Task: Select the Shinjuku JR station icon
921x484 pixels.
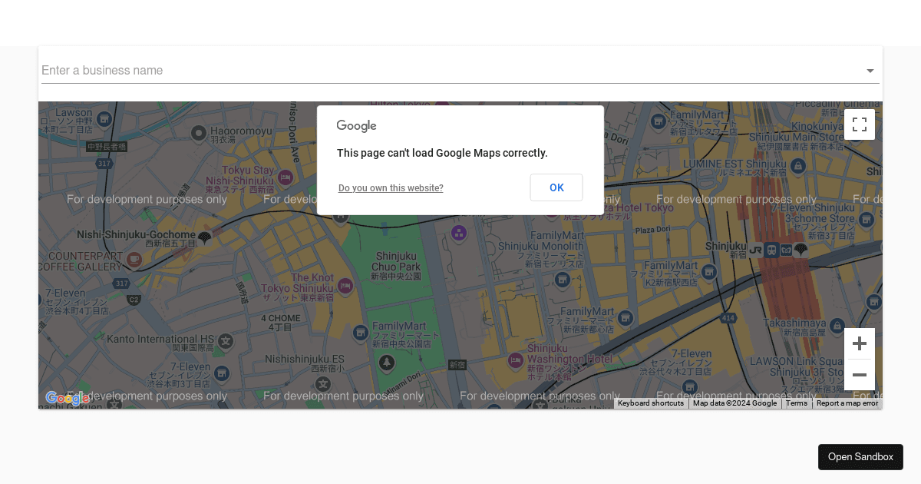Action: [x=755, y=250]
